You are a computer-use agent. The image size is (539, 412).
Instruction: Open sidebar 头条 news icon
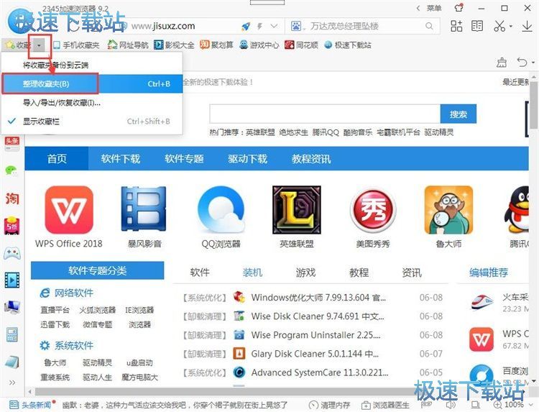11,144
